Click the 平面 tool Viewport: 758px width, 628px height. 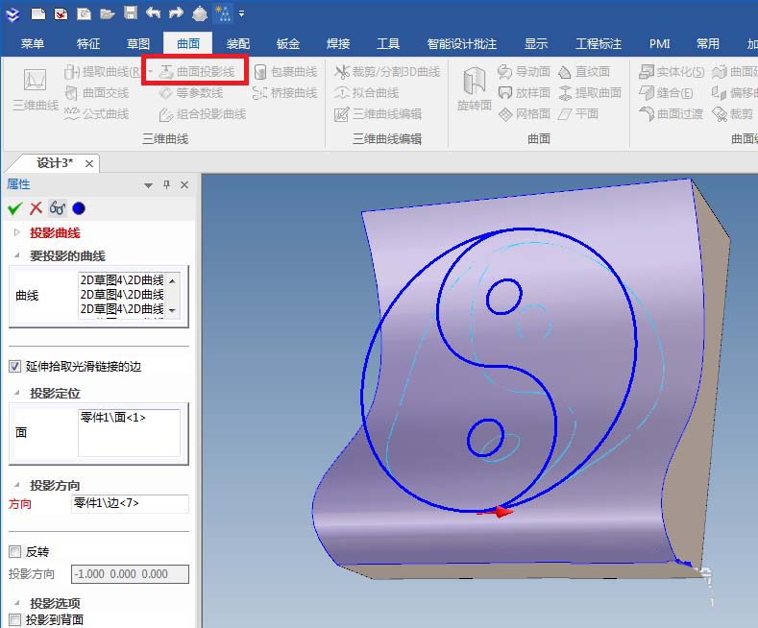tap(578, 114)
